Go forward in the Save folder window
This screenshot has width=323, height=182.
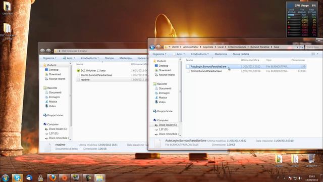click(x=158, y=47)
